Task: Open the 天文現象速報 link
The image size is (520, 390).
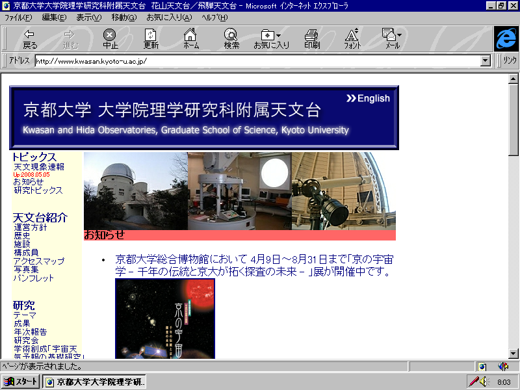Action: pos(39,167)
